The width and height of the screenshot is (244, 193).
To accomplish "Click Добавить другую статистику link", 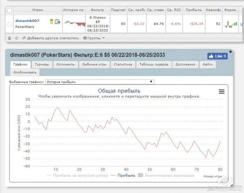I will click(x=51, y=38).
